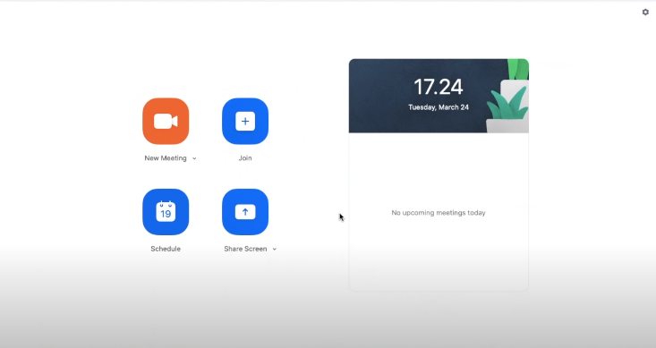
Task: Click the 17.24 clock display
Action: click(438, 87)
